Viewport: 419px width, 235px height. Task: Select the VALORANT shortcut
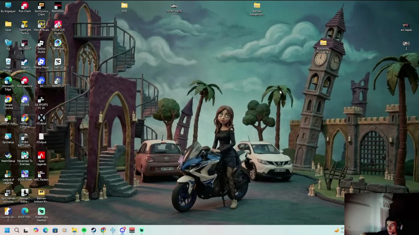point(25,45)
